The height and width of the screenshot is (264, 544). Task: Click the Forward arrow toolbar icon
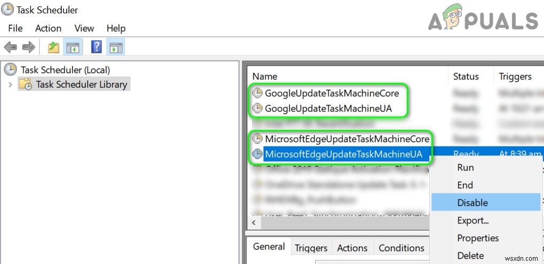coord(29,47)
